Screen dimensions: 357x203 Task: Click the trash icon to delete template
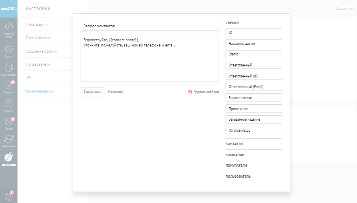coord(190,92)
